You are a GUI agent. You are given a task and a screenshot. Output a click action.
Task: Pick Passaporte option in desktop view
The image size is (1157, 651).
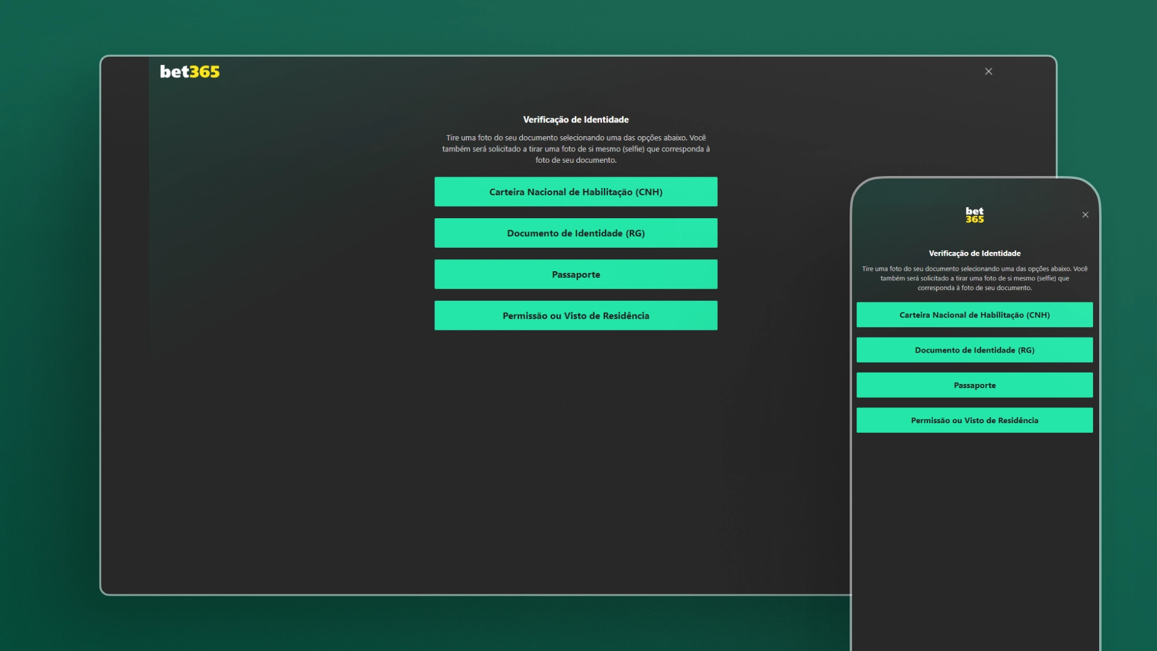pos(575,274)
